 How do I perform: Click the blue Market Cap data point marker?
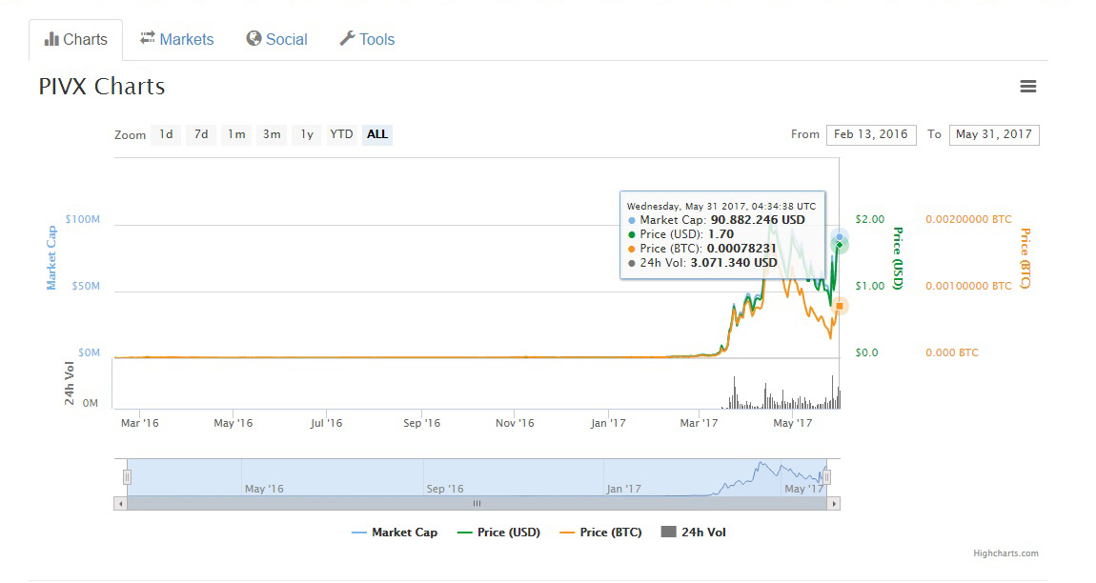click(840, 236)
